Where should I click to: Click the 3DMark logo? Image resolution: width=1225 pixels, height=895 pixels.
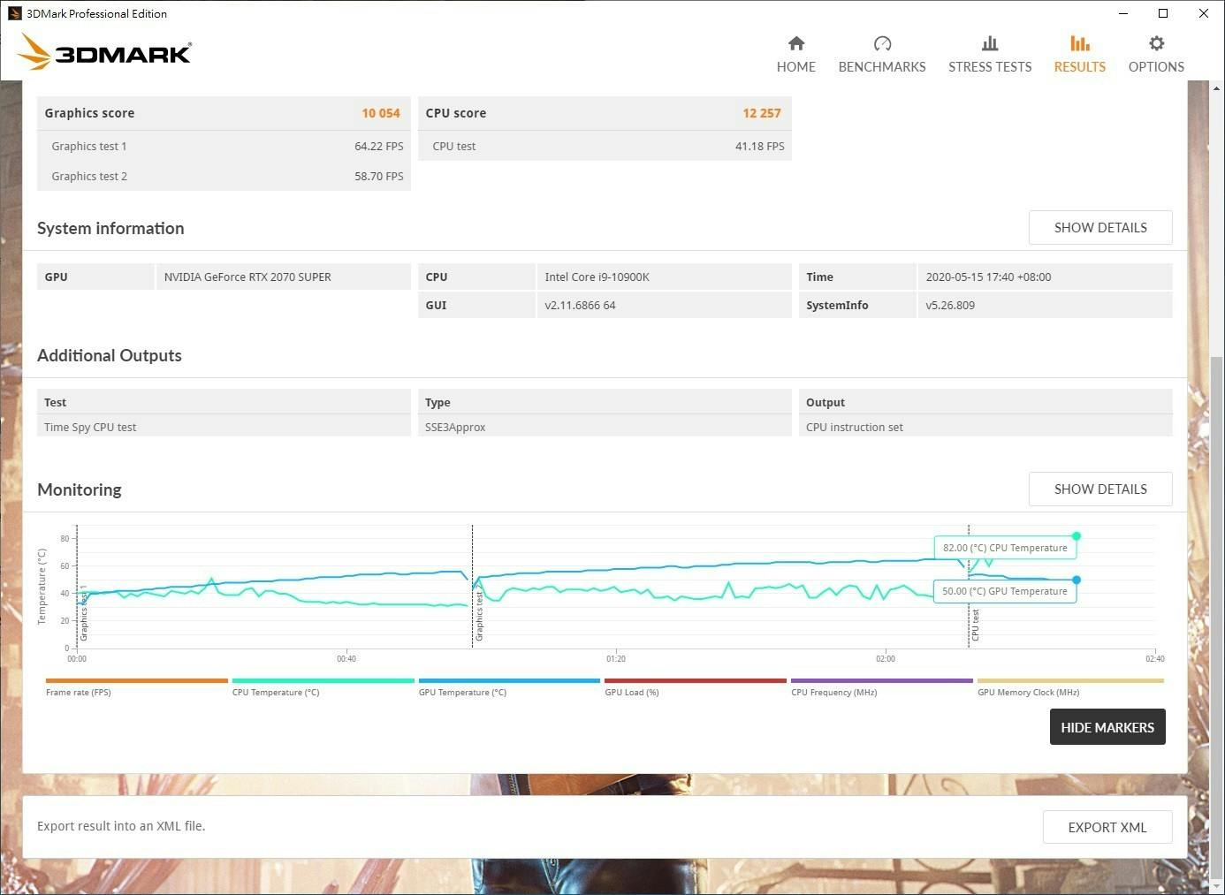104,52
